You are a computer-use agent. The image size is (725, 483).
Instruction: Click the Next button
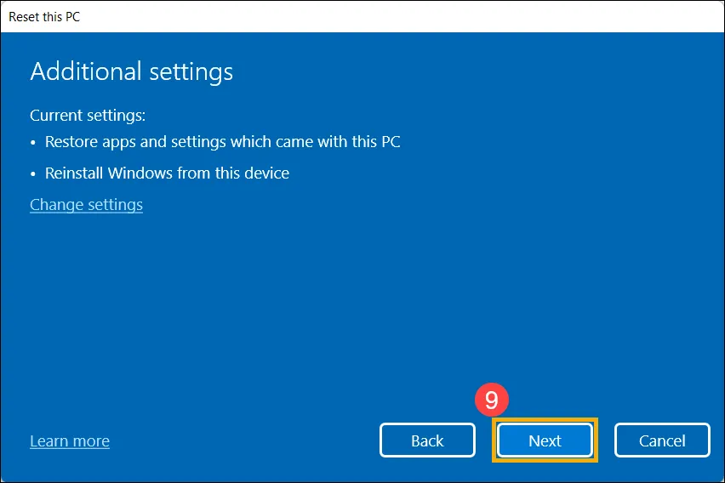point(545,440)
